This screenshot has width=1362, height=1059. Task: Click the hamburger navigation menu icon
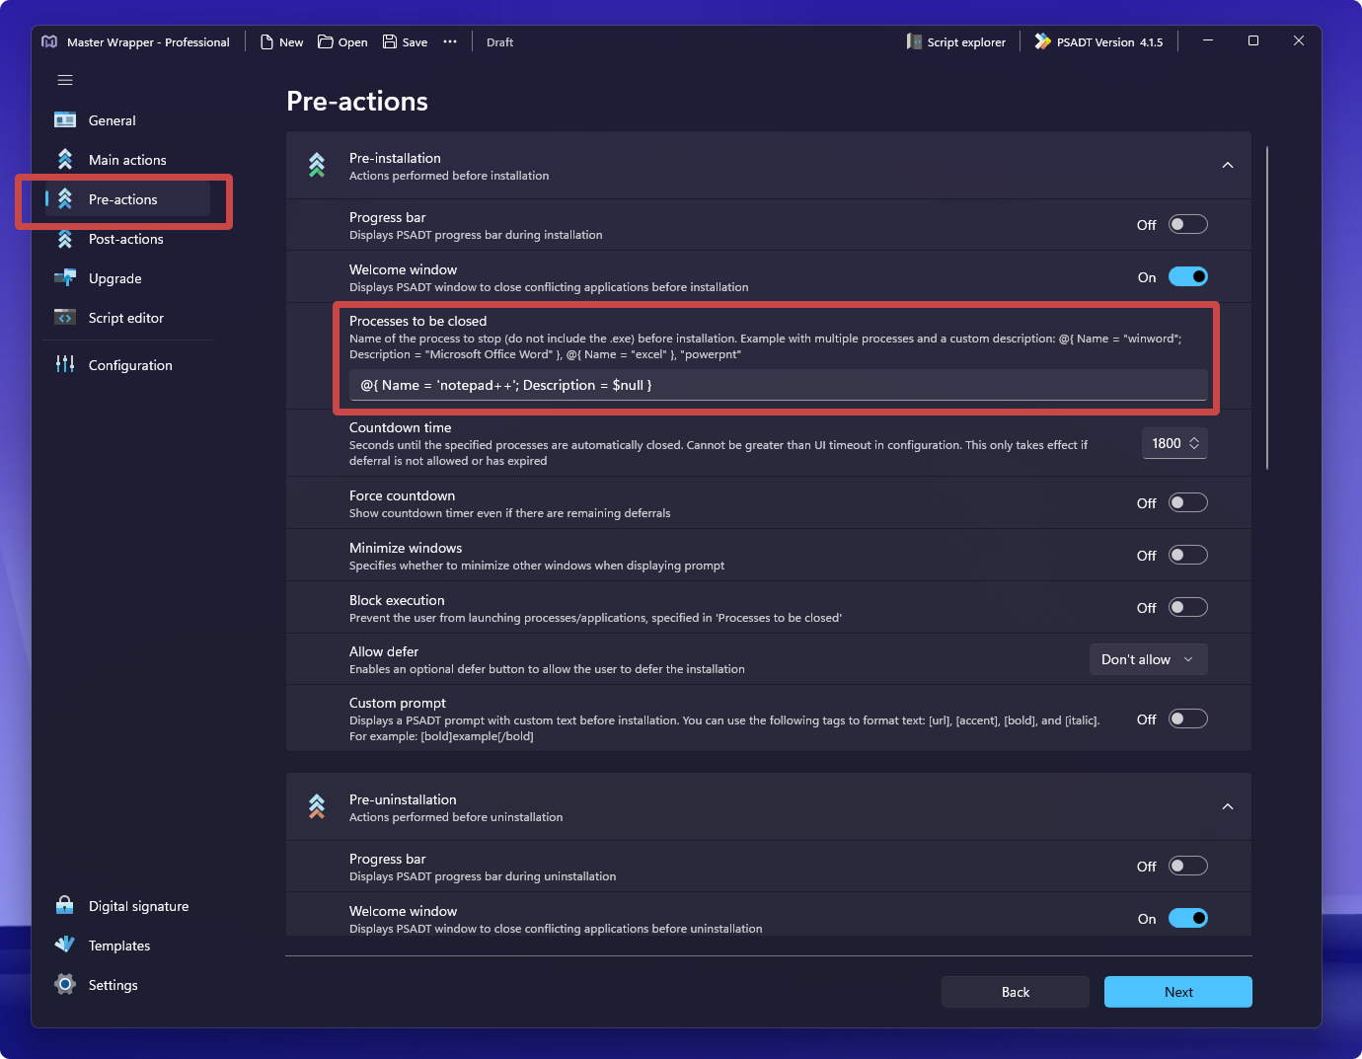point(65,80)
